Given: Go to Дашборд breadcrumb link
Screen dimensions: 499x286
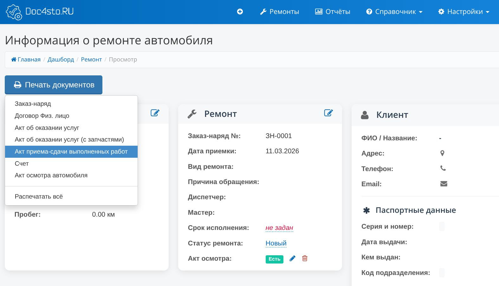Looking at the screenshot, I should pyautogui.click(x=61, y=60).
